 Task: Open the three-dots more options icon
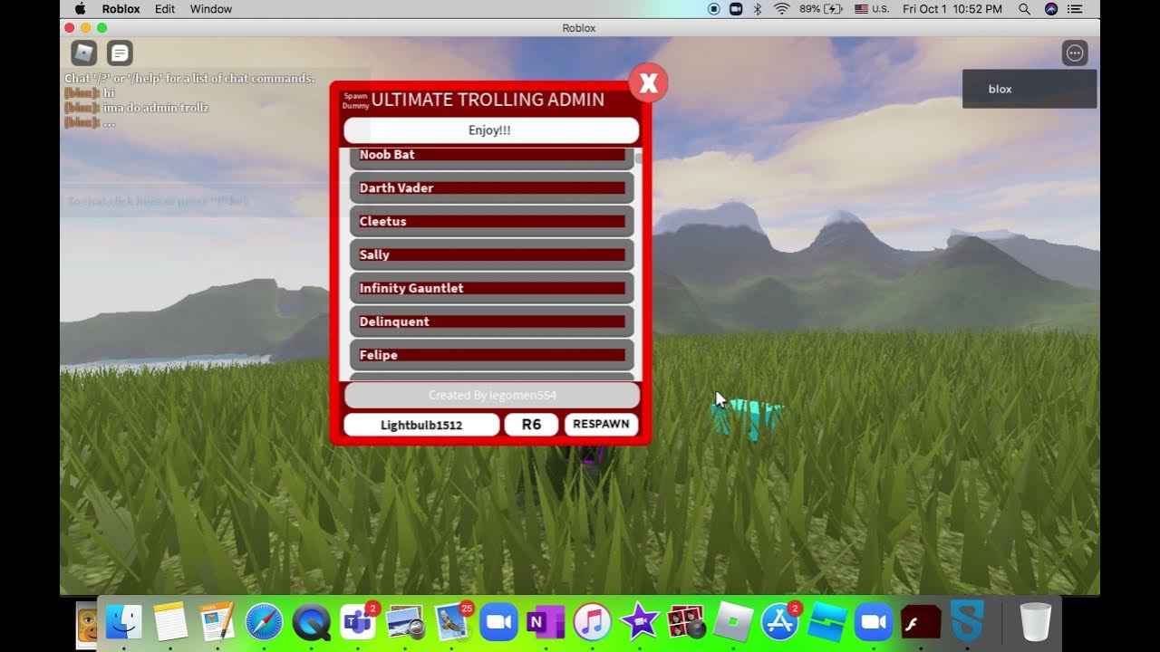tap(1075, 53)
